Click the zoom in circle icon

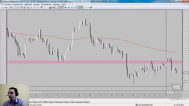(x=69, y=7)
